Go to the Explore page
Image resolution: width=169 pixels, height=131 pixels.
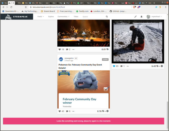click(x=51, y=17)
